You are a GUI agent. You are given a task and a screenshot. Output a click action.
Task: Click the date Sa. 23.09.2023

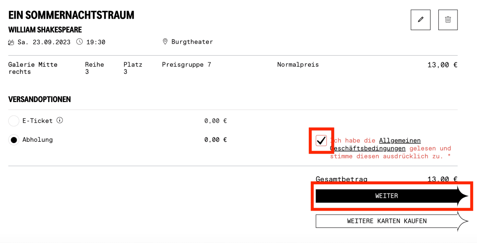[x=44, y=42]
